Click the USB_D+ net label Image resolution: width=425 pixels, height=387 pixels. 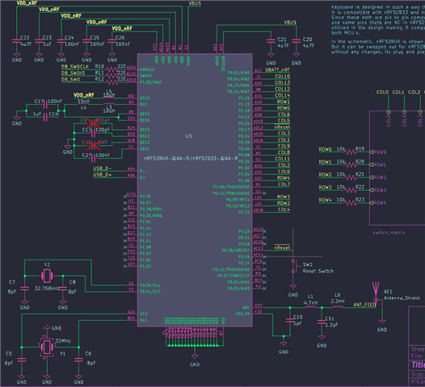103,175
